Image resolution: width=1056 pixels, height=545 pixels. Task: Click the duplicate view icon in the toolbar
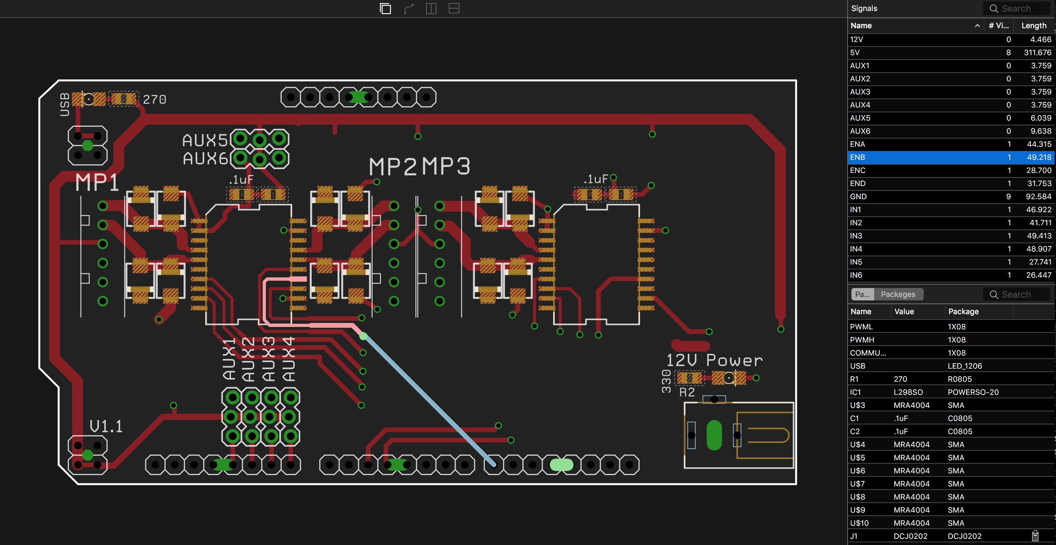coord(385,8)
